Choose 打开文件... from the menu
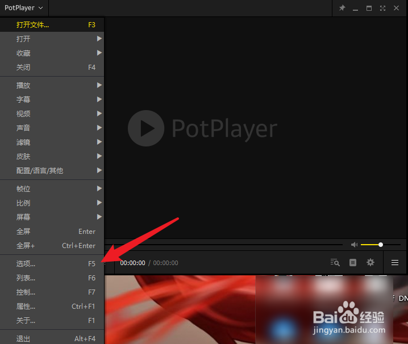Viewport: 408px width, 344px height. (x=52, y=25)
